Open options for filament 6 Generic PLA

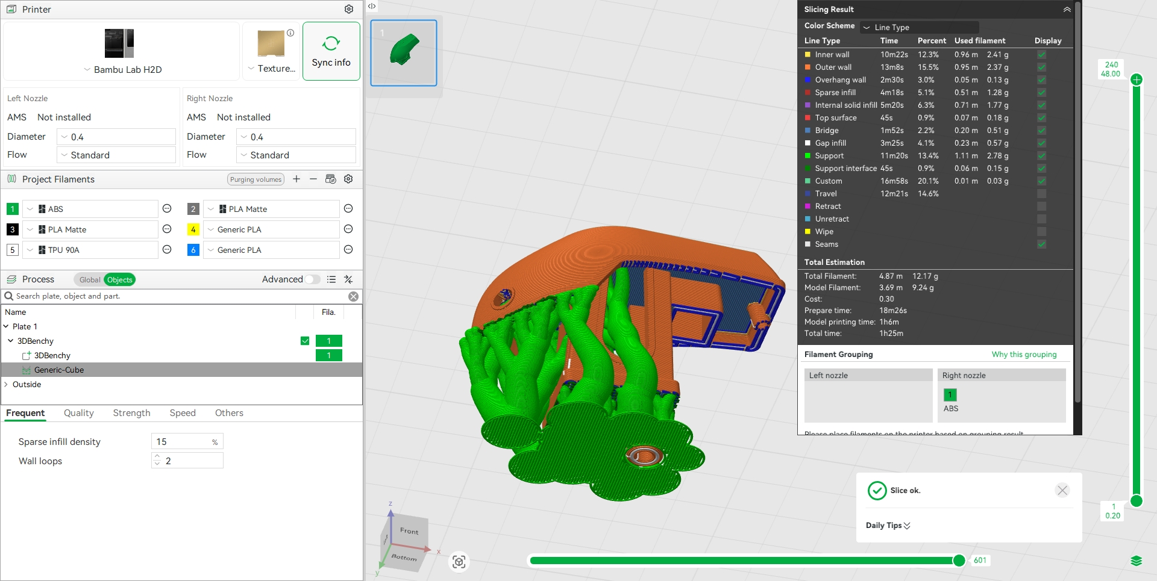(x=348, y=250)
